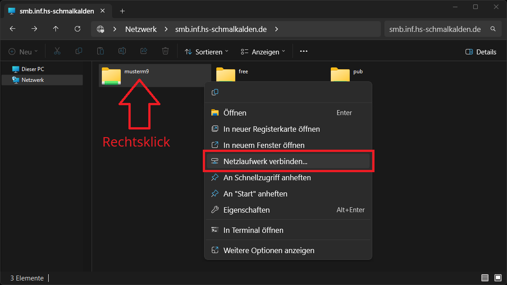Expand the Sortieren dropdown
Viewport: 507px width, 285px height.
[x=207, y=52]
